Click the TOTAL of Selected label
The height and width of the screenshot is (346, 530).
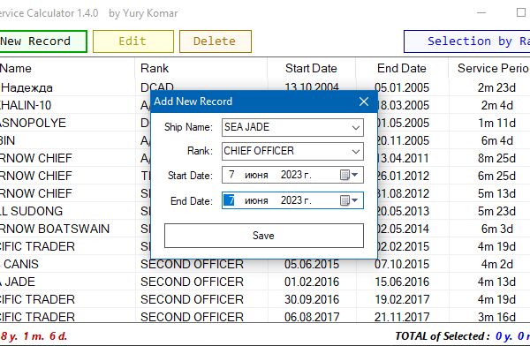coord(443,336)
